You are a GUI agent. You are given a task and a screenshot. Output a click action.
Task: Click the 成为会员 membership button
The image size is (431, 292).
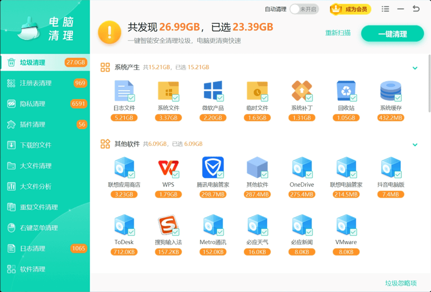[350, 9]
